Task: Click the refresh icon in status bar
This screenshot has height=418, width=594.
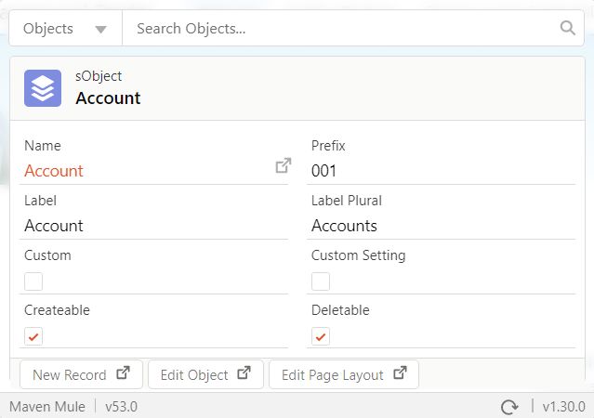Action: 509,407
